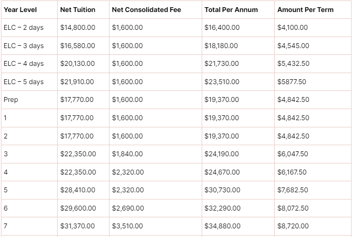353x237 pixels.
Task: Select the ELC – 5 days row label
Action: pos(24,82)
